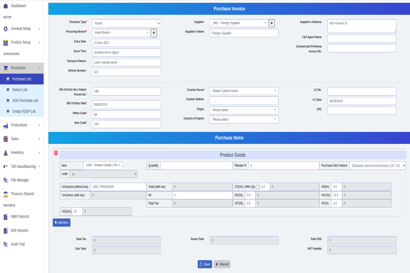Click the Bill of Entry Date field

(126, 105)
